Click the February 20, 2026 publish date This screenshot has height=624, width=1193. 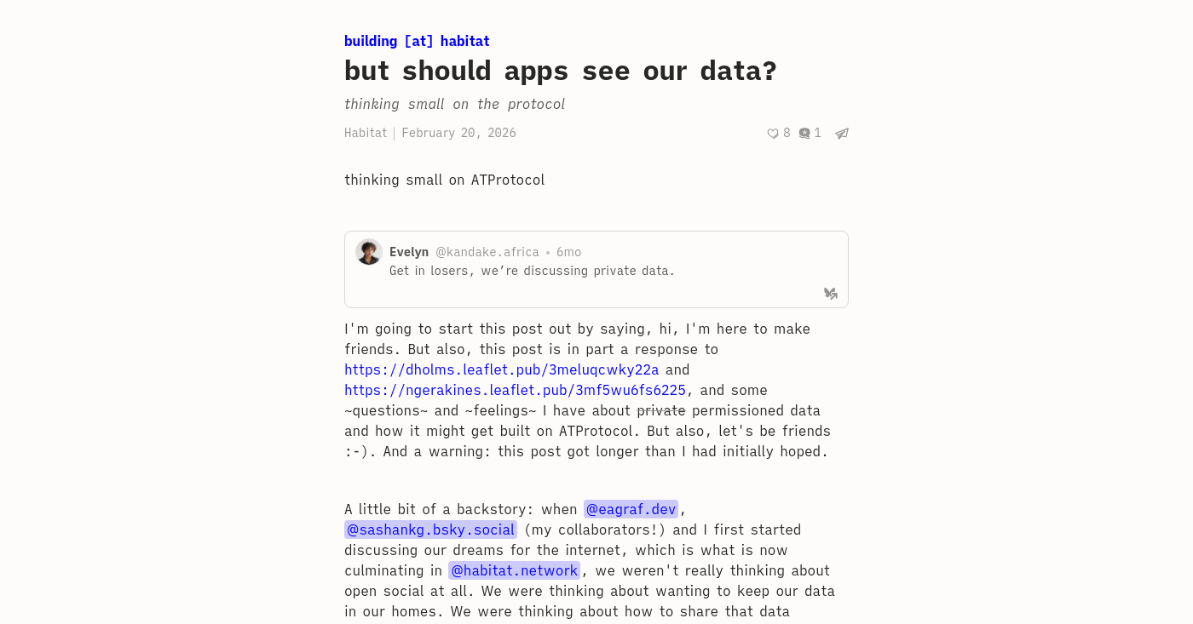pyautogui.click(x=458, y=133)
